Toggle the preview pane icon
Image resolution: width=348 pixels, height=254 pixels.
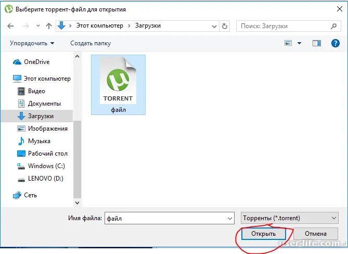pyautogui.click(x=317, y=43)
